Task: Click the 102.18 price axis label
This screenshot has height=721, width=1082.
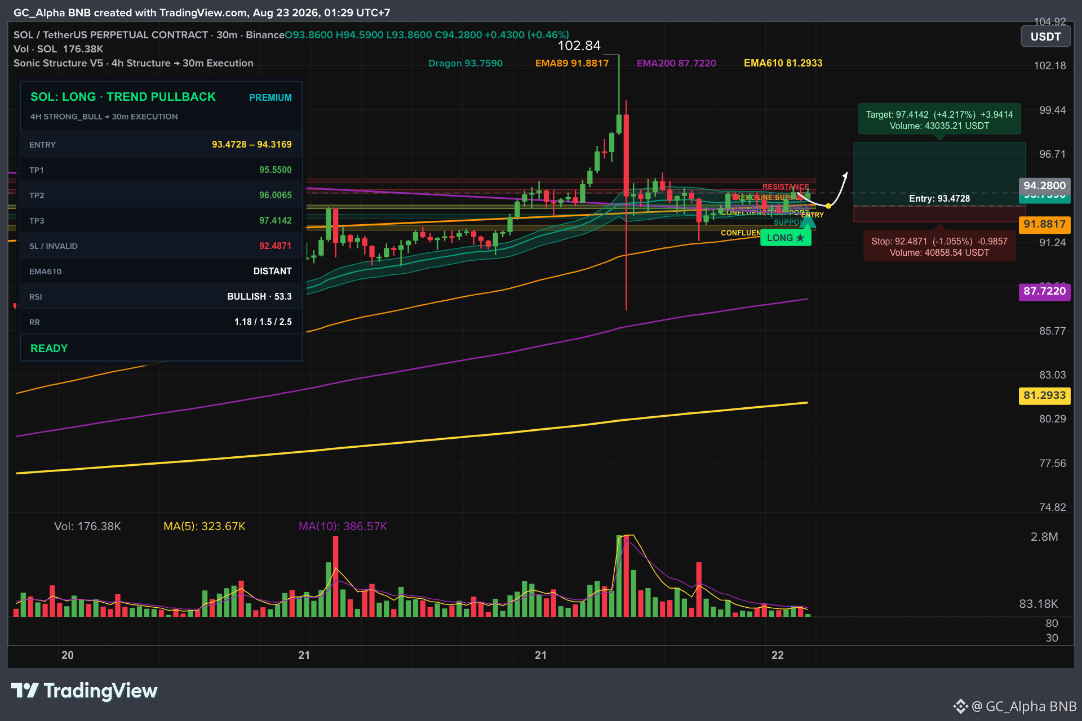Action: (x=1049, y=66)
